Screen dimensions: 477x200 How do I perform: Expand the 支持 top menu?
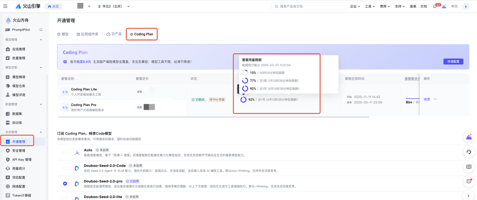click(399, 6)
